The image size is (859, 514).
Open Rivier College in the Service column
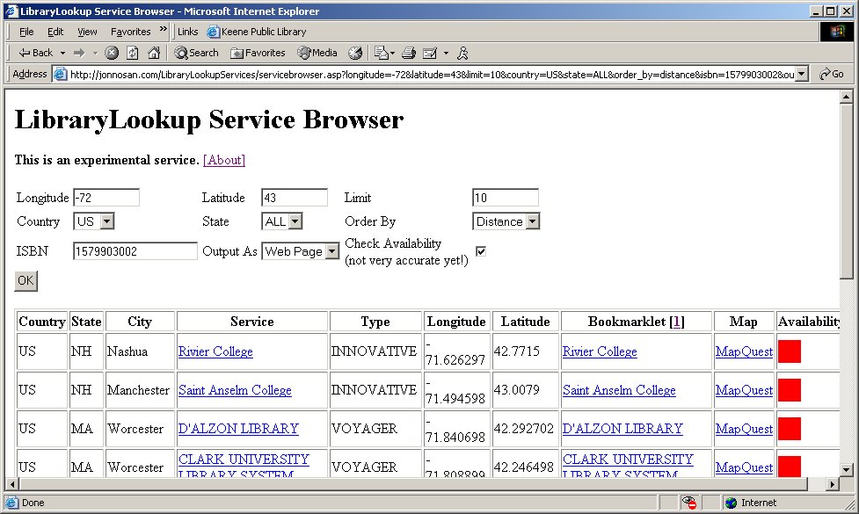[x=215, y=351]
